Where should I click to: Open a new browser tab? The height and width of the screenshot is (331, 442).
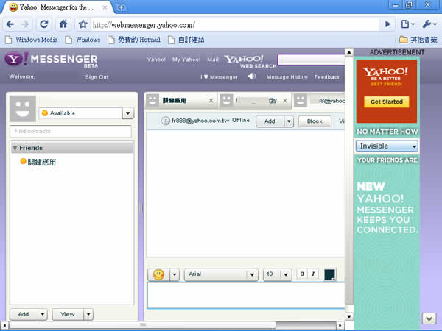click(121, 7)
